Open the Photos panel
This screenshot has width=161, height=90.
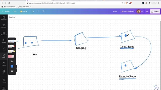coord(4,81)
